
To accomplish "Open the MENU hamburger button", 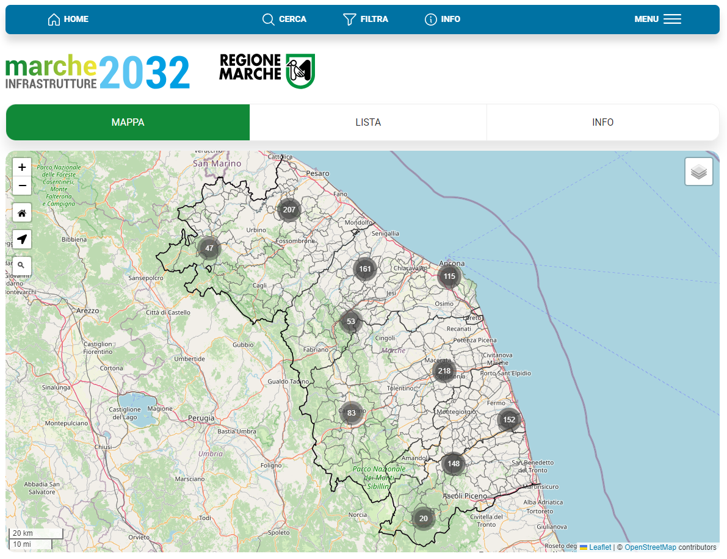I will pos(657,19).
